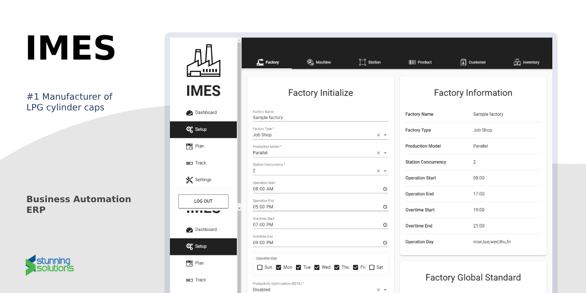Open the Factory Type dropdown

pyautogui.click(x=385, y=134)
